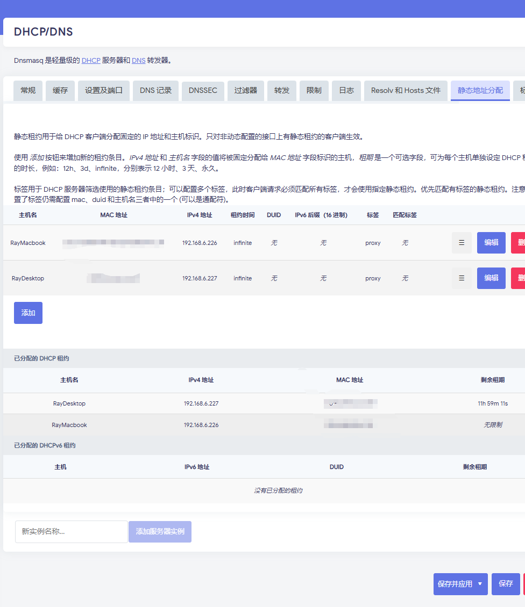This screenshot has width=525, height=607.
Task: Click the DNS hyperlink in description
Action: click(x=138, y=61)
